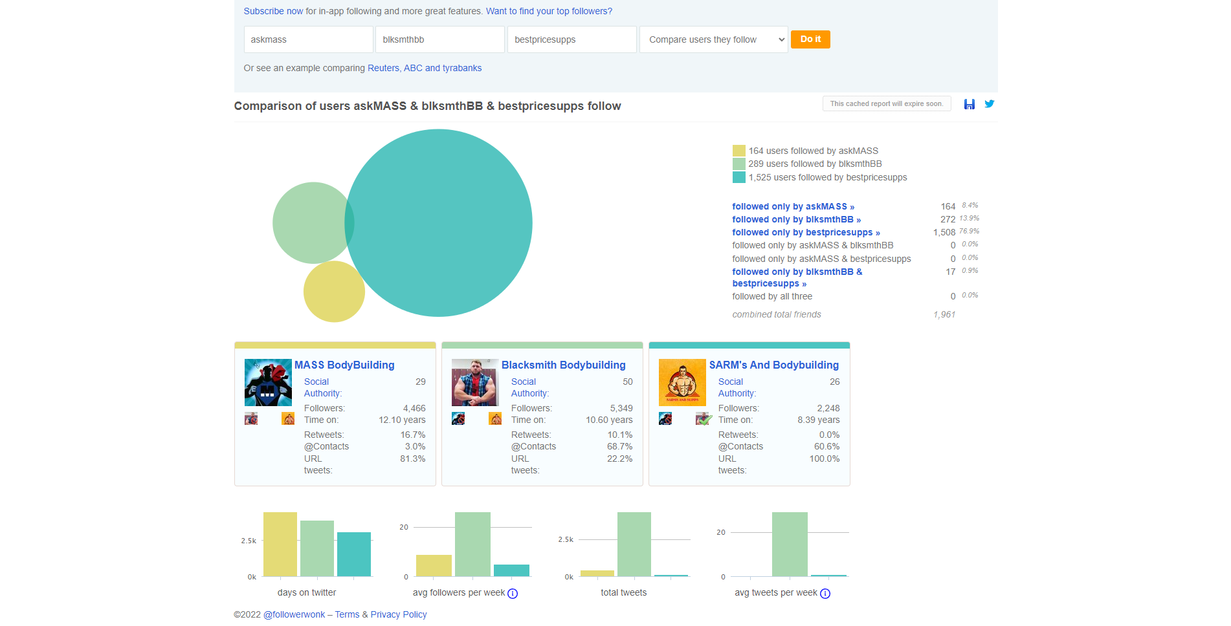Image resolution: width=1231 pixels, height=626 pixels.
Task: Click 'This cached report will expire soon.' notice
Action: [887, 103]
